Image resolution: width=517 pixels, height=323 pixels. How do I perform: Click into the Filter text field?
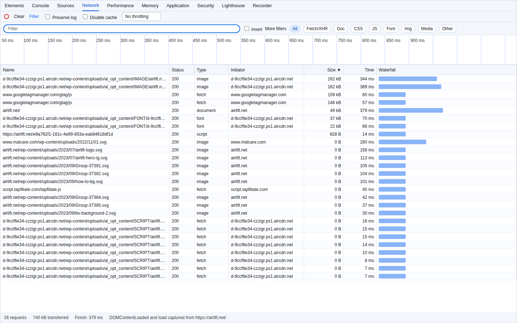click(x=122, y=29)
